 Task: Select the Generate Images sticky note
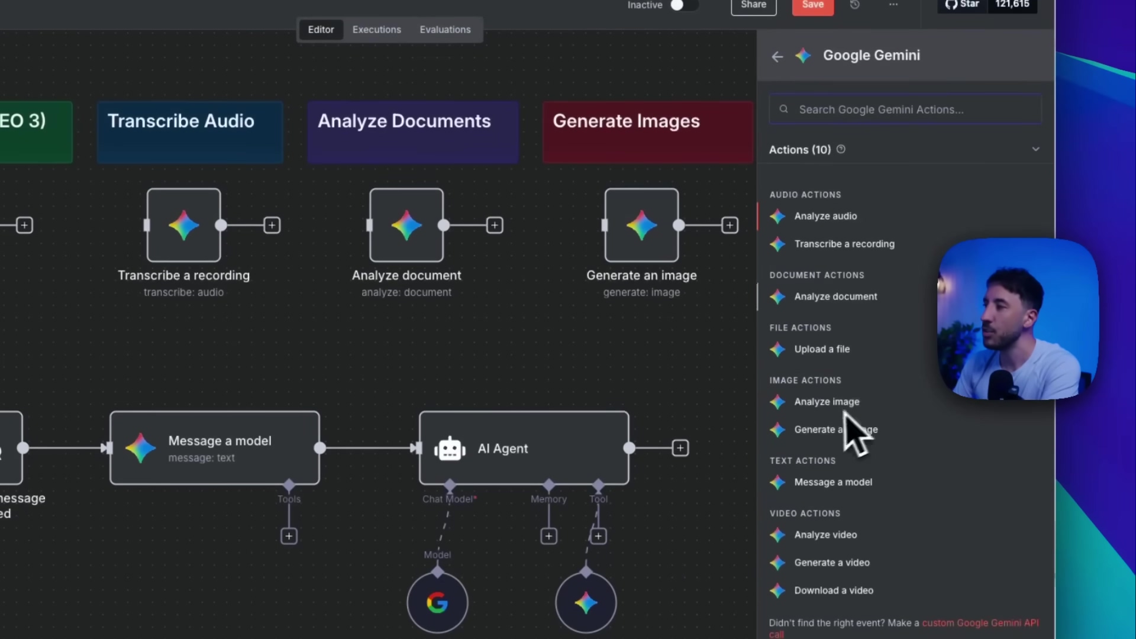(x=648, y=132)
